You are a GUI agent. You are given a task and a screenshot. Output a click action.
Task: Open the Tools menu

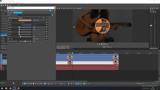coord(14,3)
